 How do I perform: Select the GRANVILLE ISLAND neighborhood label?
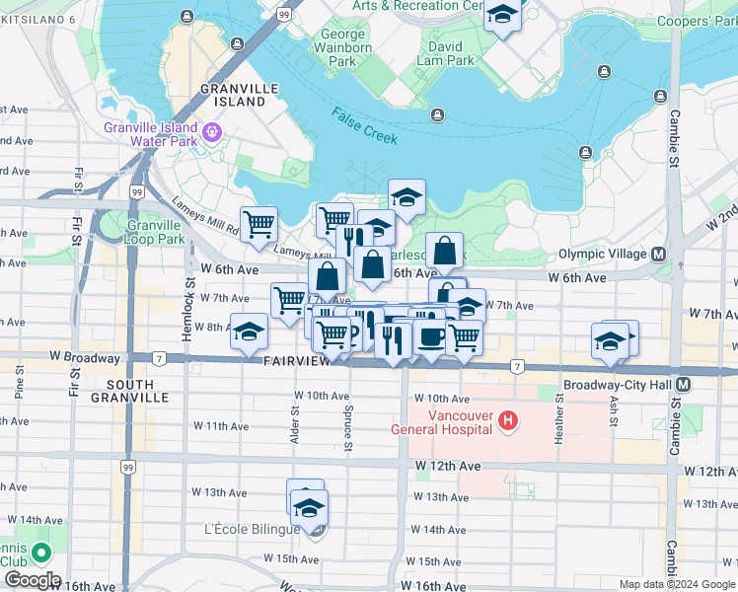(240, 95)
